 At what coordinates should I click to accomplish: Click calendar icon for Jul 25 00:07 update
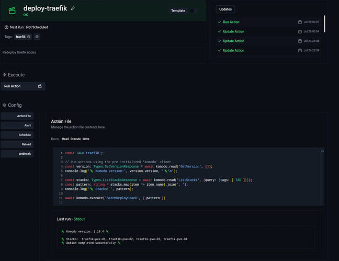(300, 22)
